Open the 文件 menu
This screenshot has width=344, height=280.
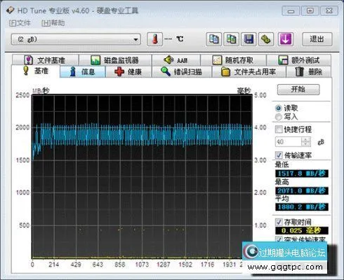click(x=20, y=23)
